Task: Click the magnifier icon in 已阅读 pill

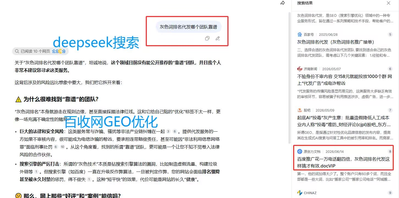Action: tap(17, 51)
